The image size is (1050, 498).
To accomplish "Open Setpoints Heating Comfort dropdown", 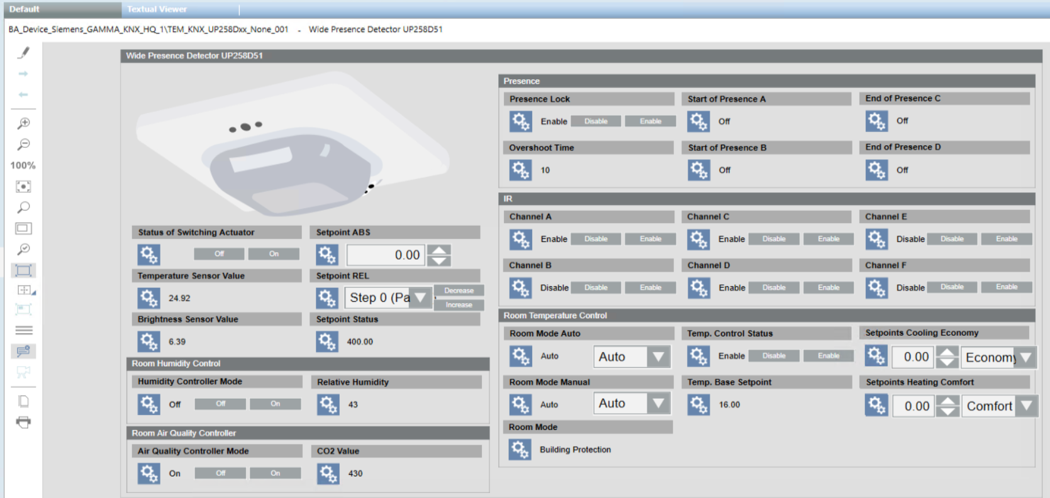I will click(1026, 406).
